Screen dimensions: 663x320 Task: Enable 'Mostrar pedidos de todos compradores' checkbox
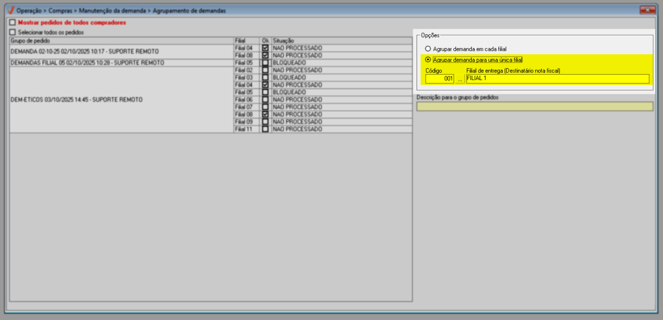(13, 22)
